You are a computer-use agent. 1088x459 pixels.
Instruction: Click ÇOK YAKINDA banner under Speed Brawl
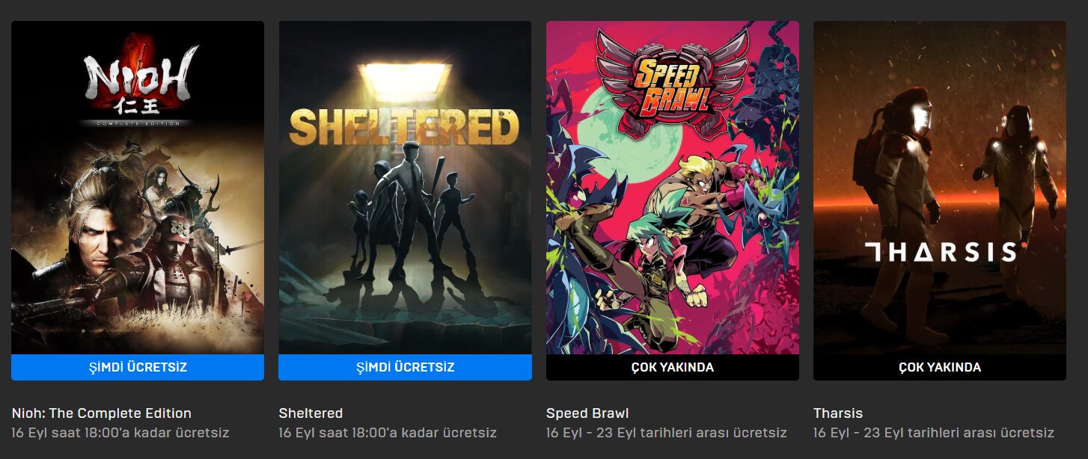[673, 367]
